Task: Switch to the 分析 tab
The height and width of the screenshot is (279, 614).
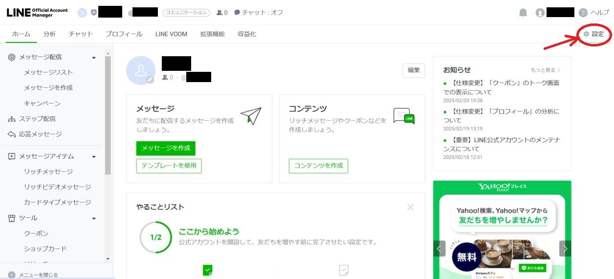Action: tap(49, 34)
